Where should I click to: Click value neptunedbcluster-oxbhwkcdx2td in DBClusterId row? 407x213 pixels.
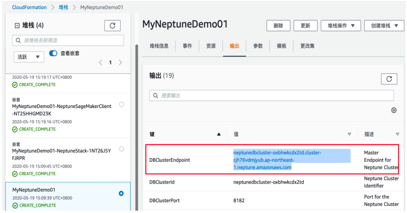[x=269, y=182]
